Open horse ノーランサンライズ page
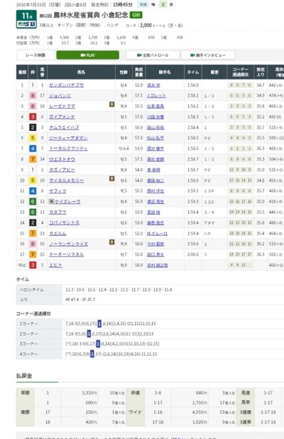Image resolution: width=284 pixels, height=439 pixels. 68,244
